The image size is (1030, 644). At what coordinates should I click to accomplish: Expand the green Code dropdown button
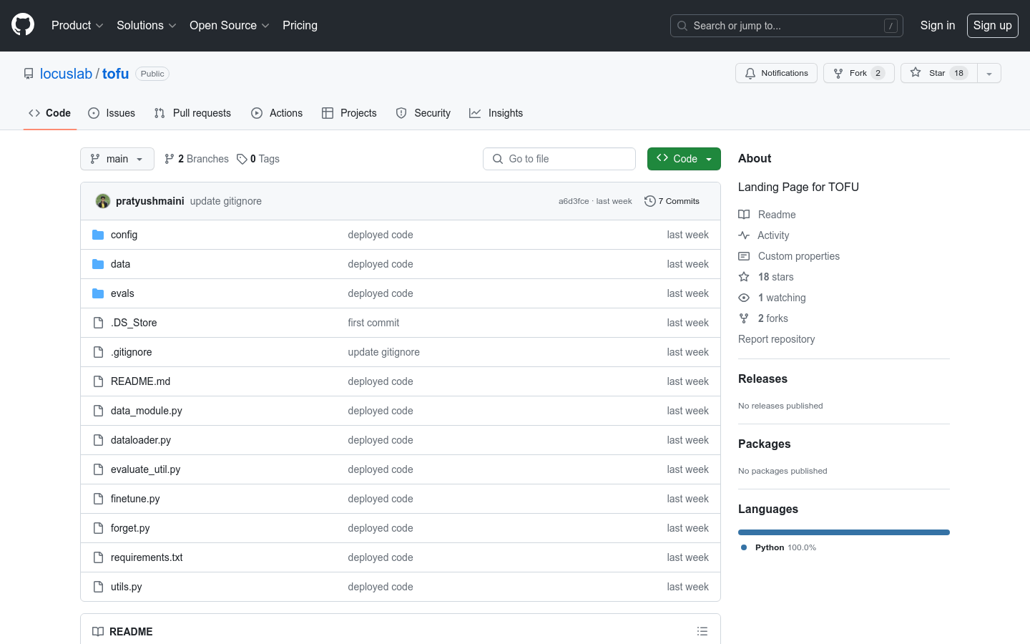(x=684, y=159)
